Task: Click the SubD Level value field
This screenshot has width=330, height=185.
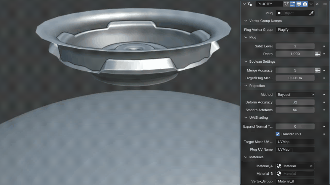Action: coord(295,46)
